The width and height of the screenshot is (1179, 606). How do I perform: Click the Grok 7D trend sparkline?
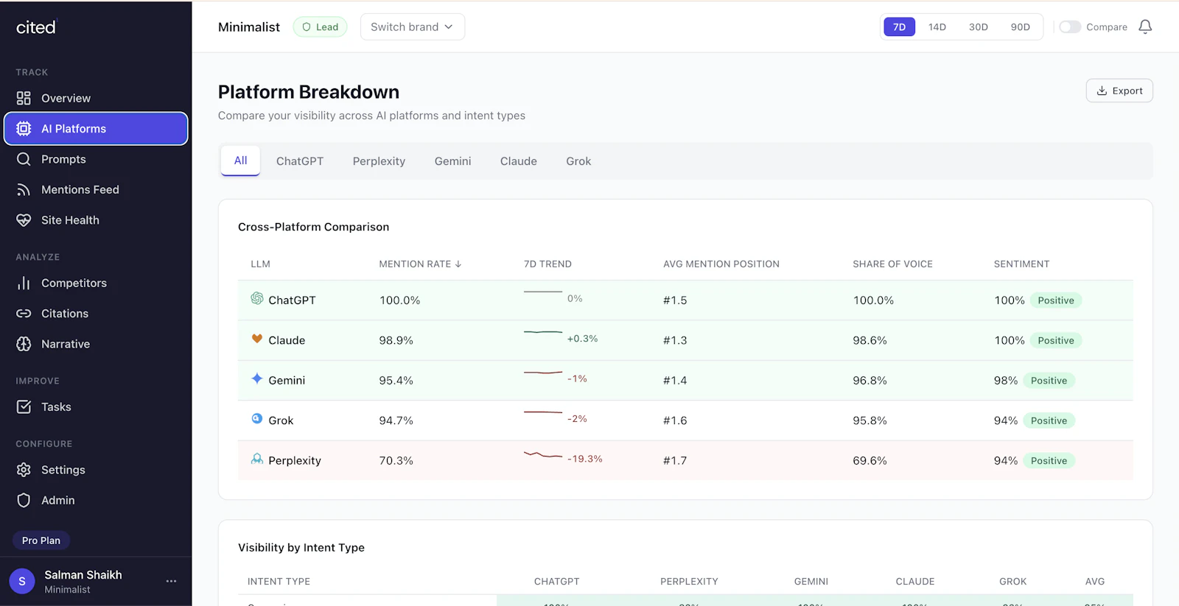(x=543, y=412)
